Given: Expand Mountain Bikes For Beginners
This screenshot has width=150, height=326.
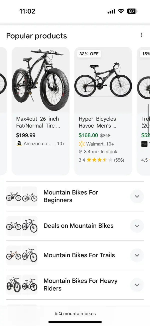Looking at the screenshot, I should (137, 196).
